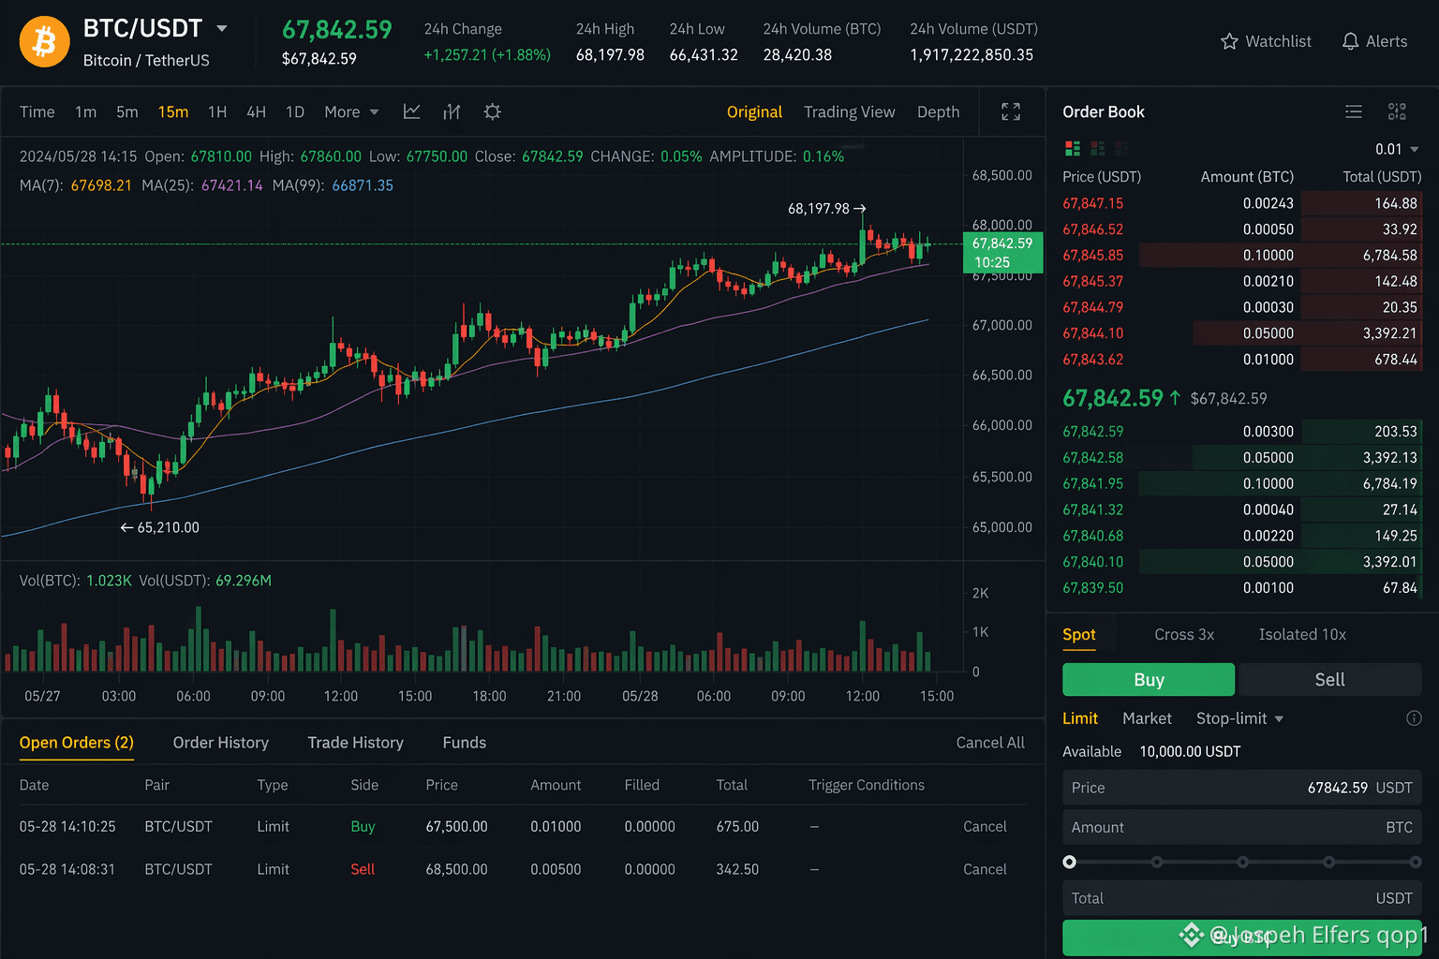This screenshot has height=959, width=1439.
Task: Show third order book view icon
Action: (x=1121, y=148)
